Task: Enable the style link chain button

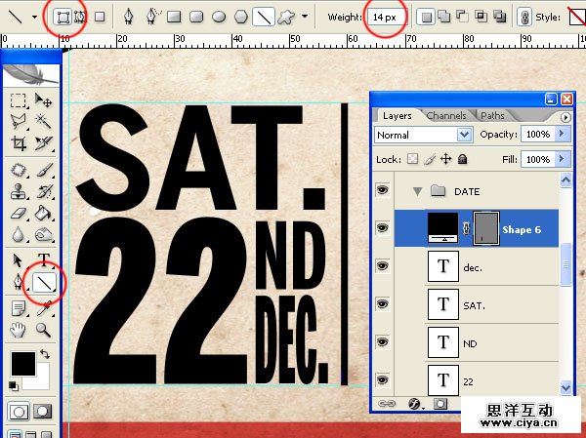Action: [x=524, y=17]
